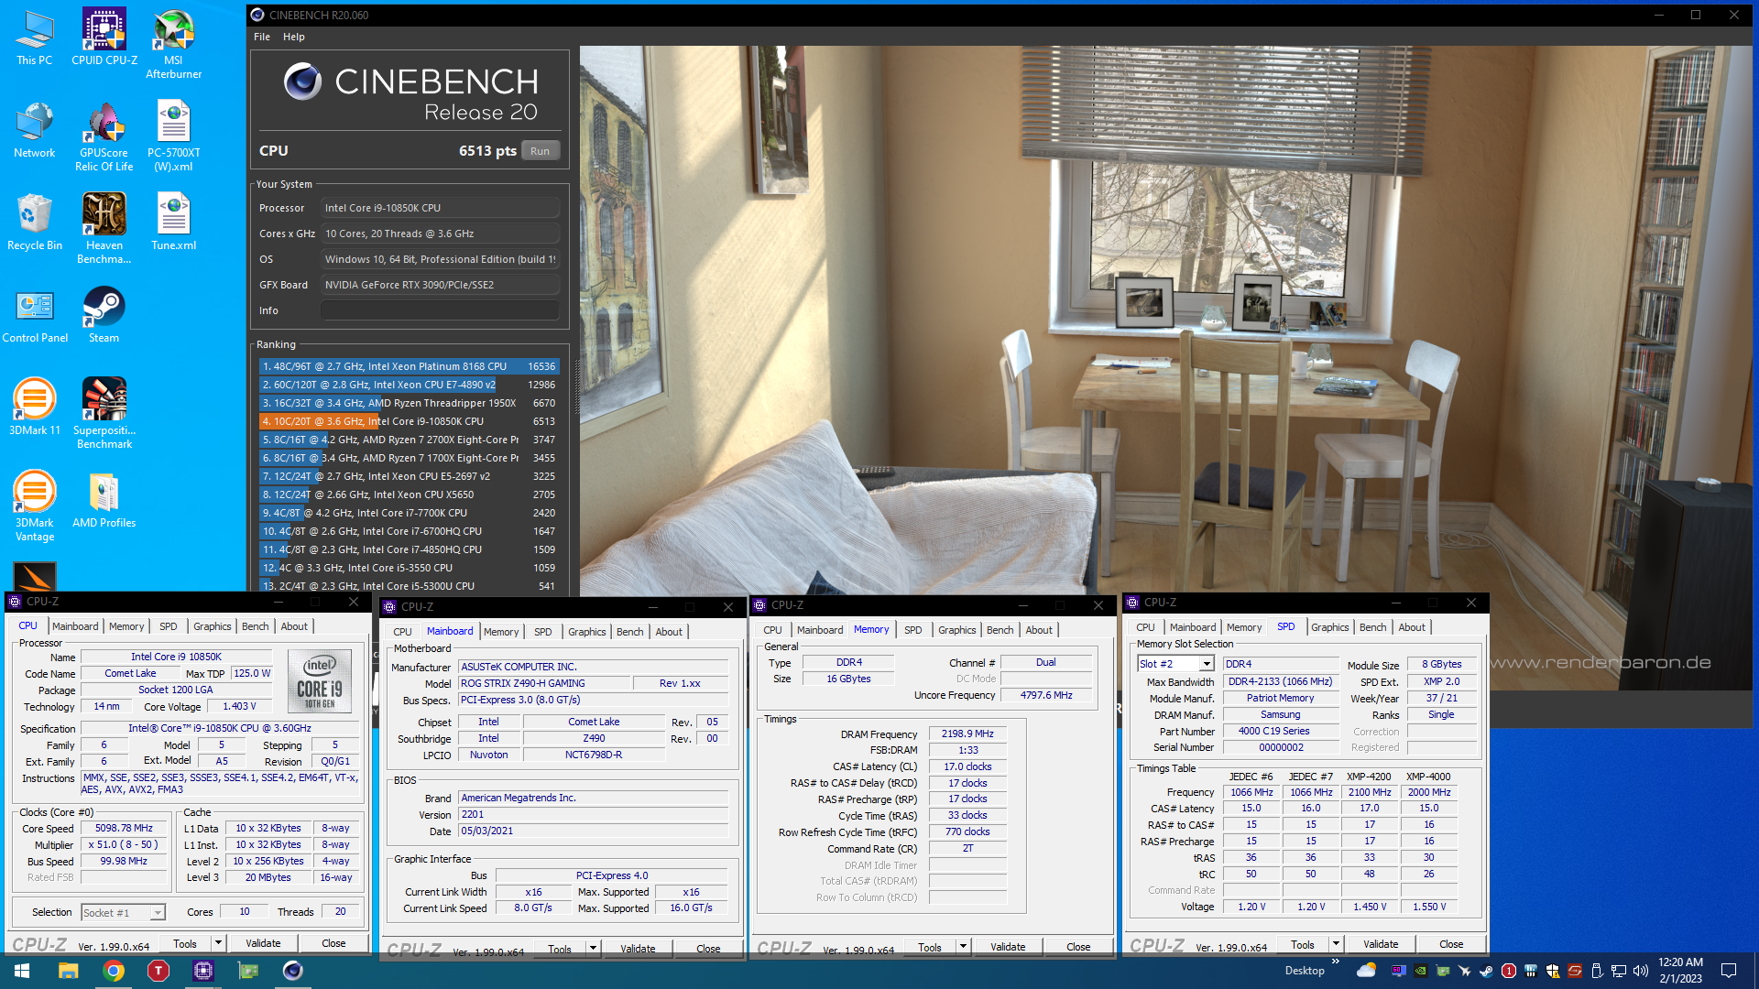Click Validate in leftmost CPU-Z window
Screen dimensions: 1759x989
click(263, 943)
